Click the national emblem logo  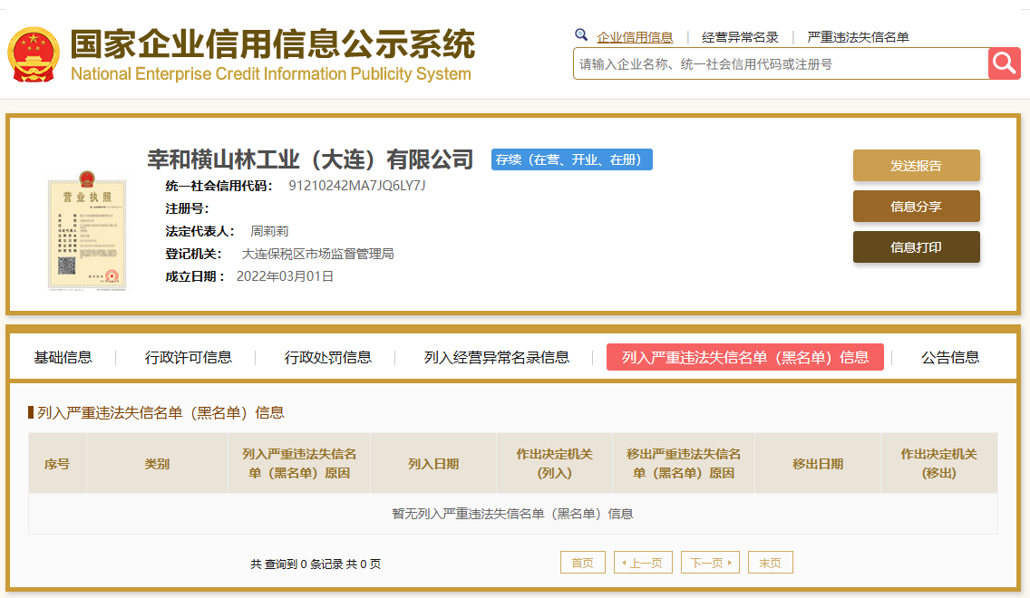pos(34,54)
